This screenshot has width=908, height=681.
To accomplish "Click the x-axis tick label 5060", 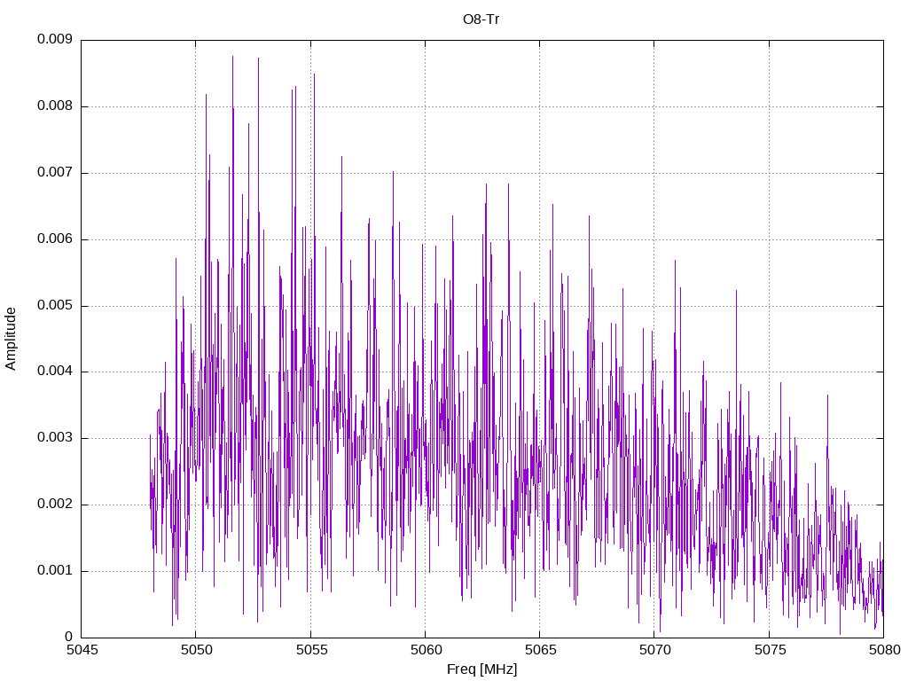I will (x=426, y=650).
